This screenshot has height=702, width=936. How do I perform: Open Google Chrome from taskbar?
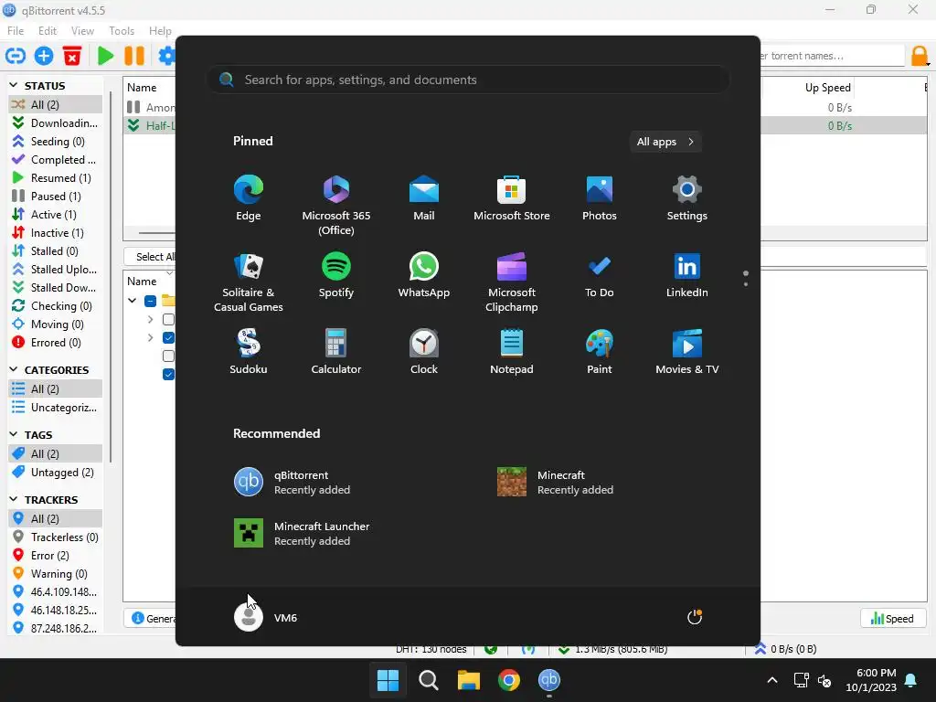tap(508, 680)
